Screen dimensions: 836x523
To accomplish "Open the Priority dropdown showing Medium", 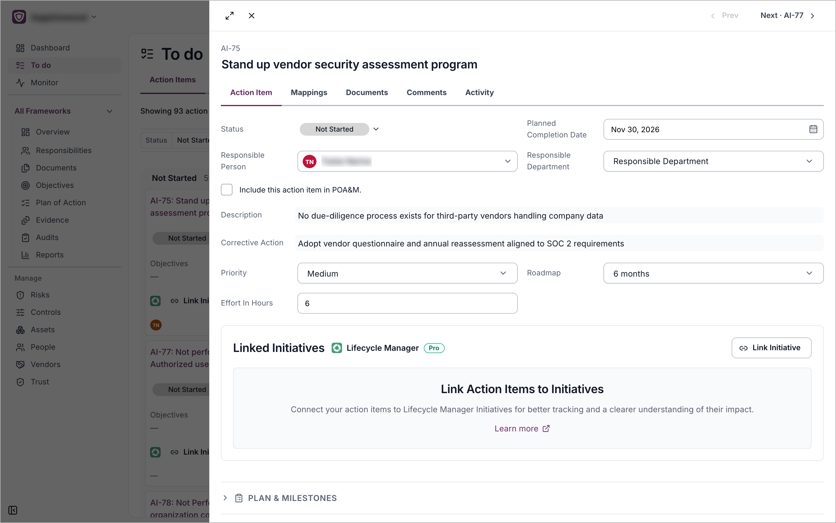I will pos(407,273).
